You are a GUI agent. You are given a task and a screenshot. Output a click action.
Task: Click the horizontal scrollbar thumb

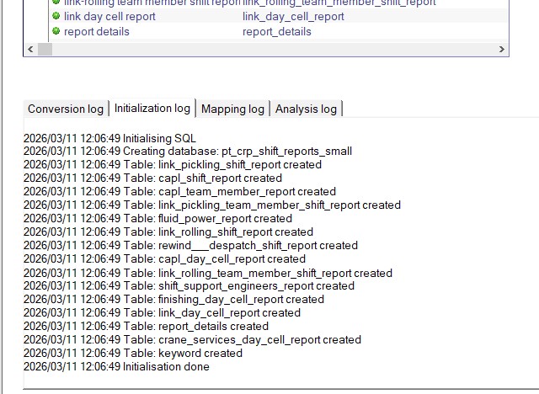[x=45, y=50]
